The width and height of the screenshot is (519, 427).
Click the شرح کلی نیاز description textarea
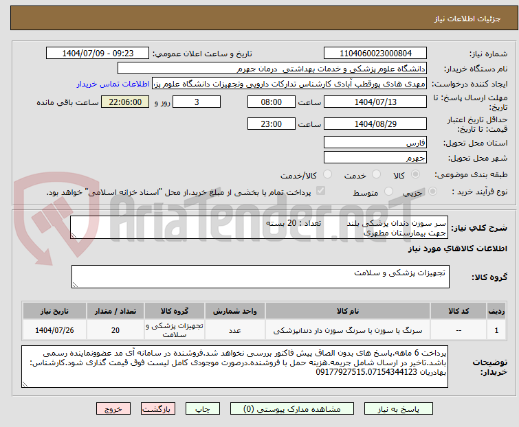(x=259, y=227)
